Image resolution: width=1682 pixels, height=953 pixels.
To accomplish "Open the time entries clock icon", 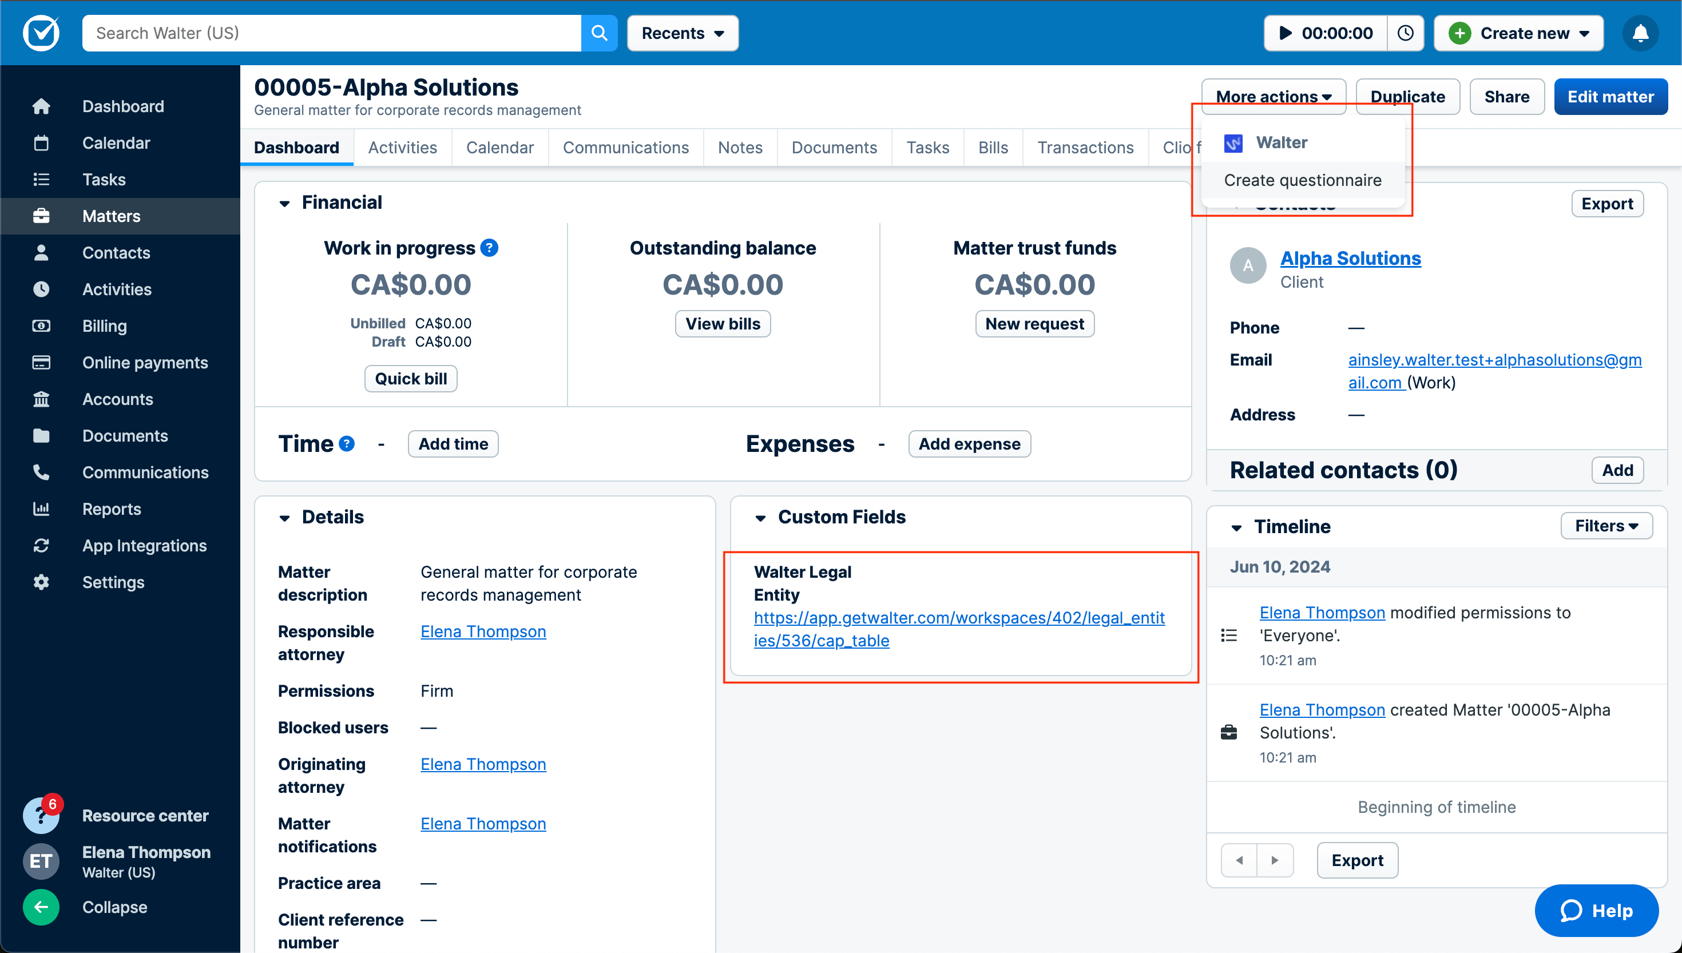I will coord(1405,33).
